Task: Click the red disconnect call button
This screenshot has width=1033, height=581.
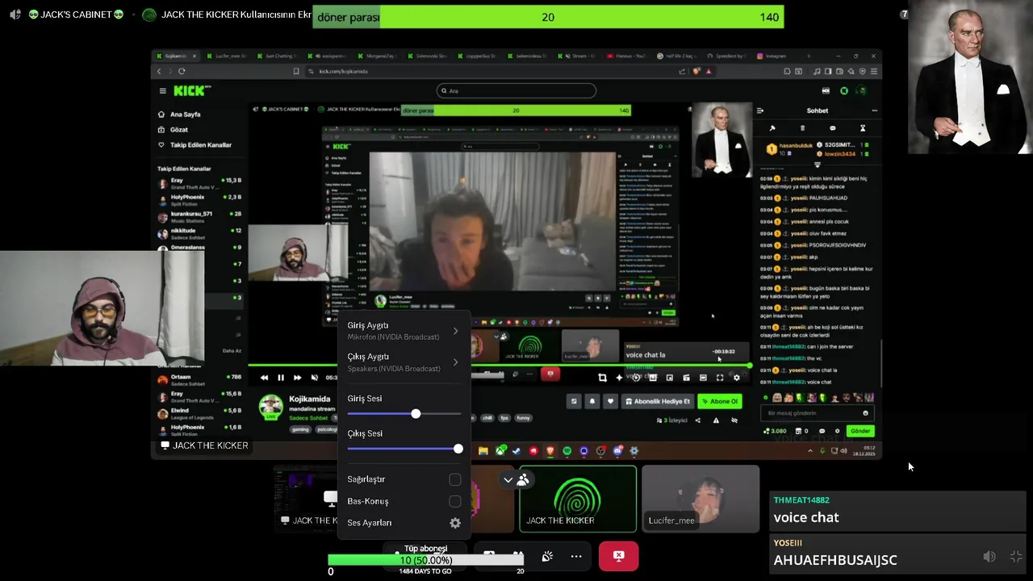Action: [618, 556]
